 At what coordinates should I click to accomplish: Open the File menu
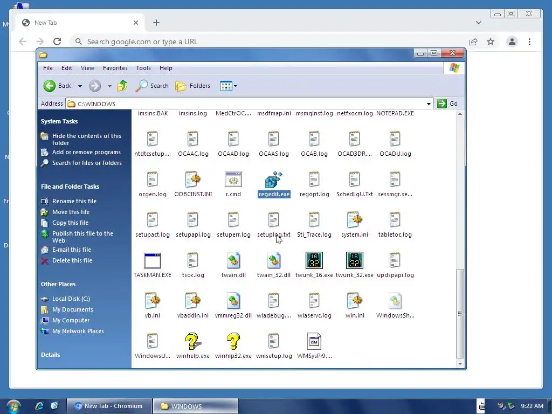(x=48, y=68)
